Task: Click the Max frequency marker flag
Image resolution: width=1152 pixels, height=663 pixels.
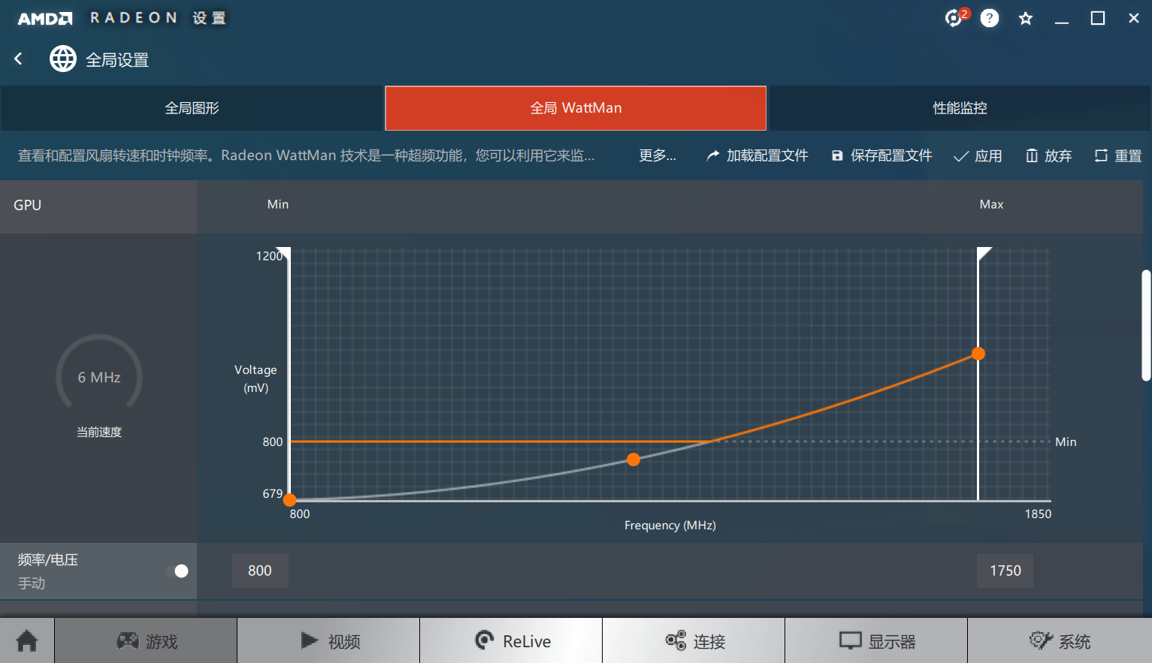Action: 984,254
